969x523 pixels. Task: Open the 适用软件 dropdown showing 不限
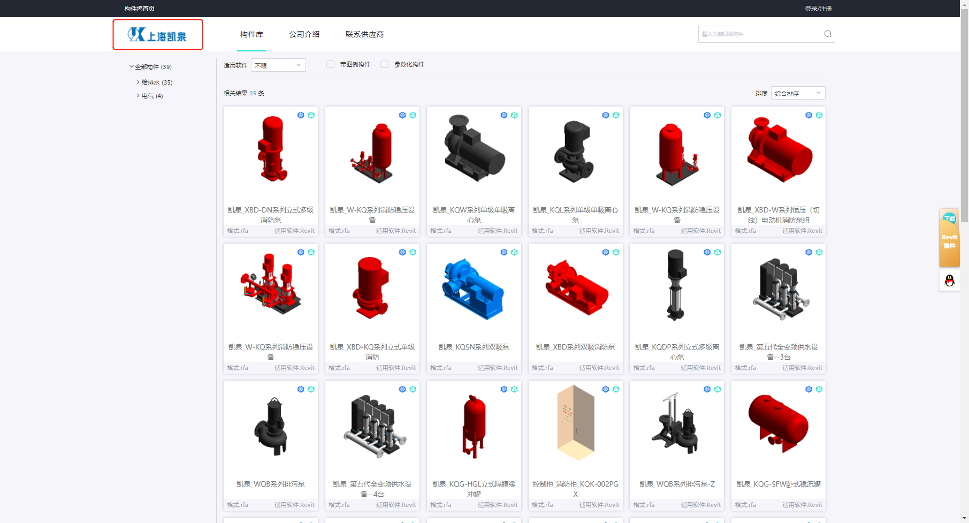click(278, 65)
